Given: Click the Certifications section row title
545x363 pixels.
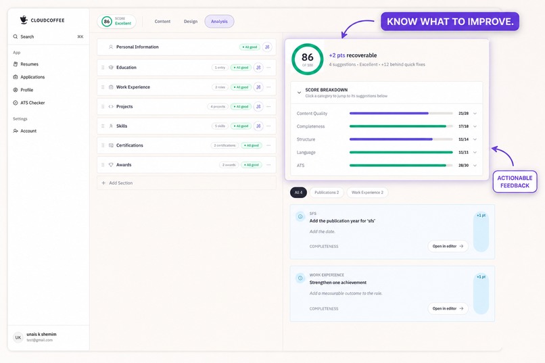Looking at the screenshot, I should [x=129, y=145].
